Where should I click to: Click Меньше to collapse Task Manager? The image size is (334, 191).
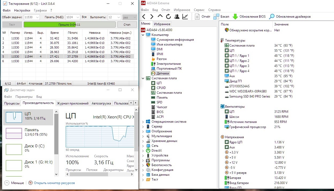14,183
